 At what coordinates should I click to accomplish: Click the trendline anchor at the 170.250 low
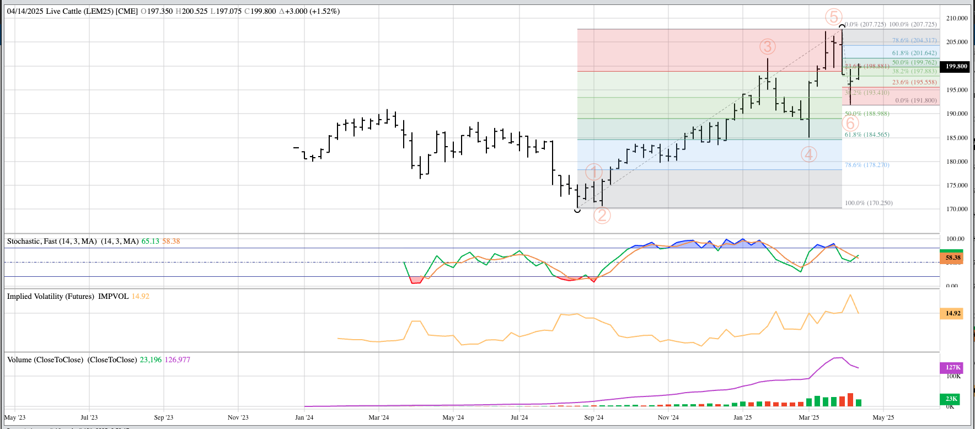(x=577, y=210)
